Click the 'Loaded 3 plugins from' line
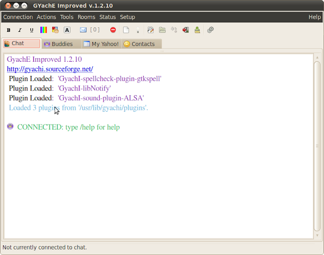 click(78, 108)
